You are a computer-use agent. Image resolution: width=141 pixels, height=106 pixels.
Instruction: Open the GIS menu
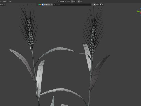10,1
